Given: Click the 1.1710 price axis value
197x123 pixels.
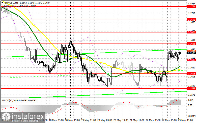Looking at the screenshot, I should click(x=192, y=13).
